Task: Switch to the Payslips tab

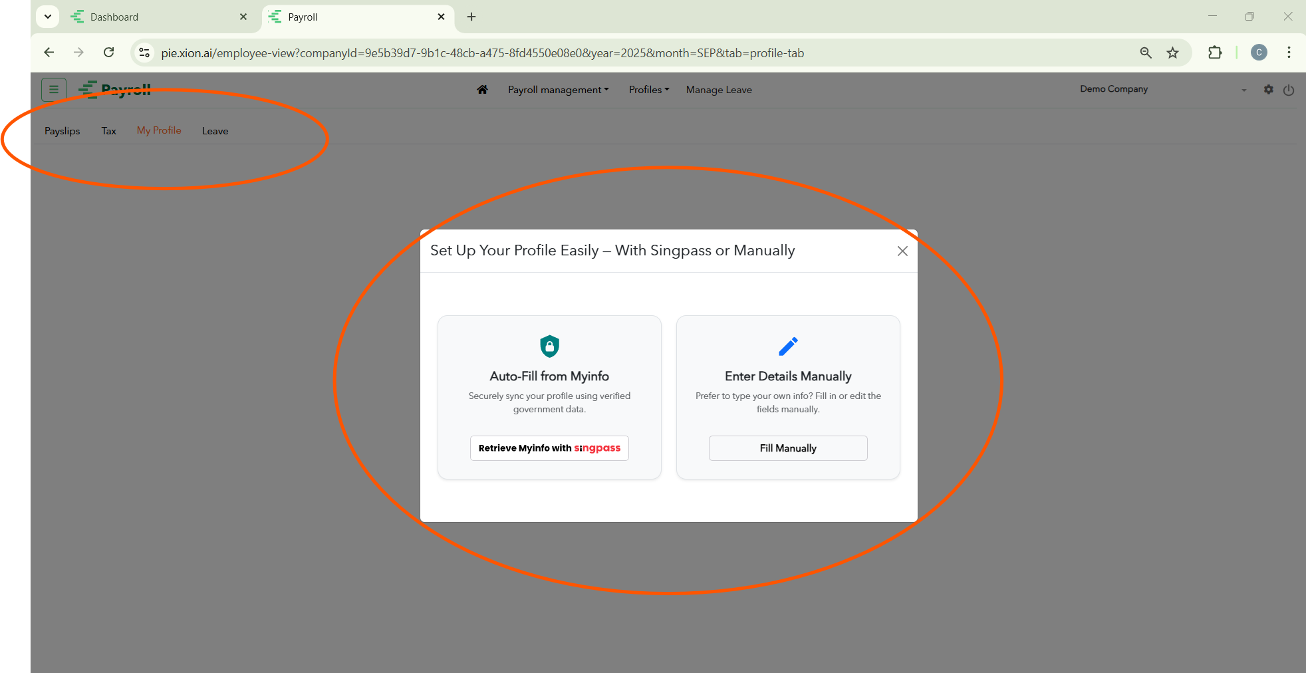Action: coord(63,131)
